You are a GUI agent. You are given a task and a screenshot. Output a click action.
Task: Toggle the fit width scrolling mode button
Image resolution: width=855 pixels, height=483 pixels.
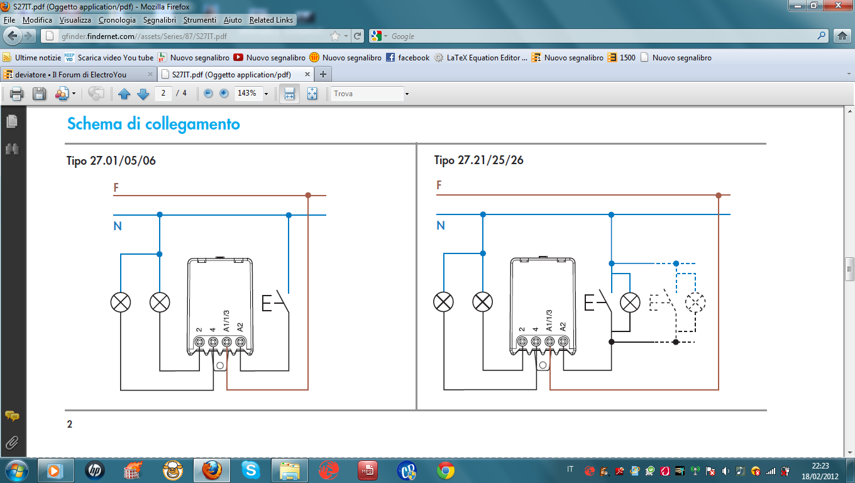click(x=289, y=94)
